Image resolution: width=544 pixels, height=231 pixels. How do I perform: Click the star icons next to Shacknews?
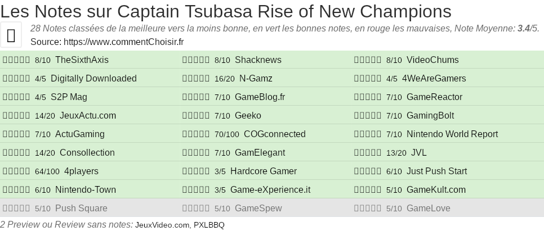click(x=196, y=60)
